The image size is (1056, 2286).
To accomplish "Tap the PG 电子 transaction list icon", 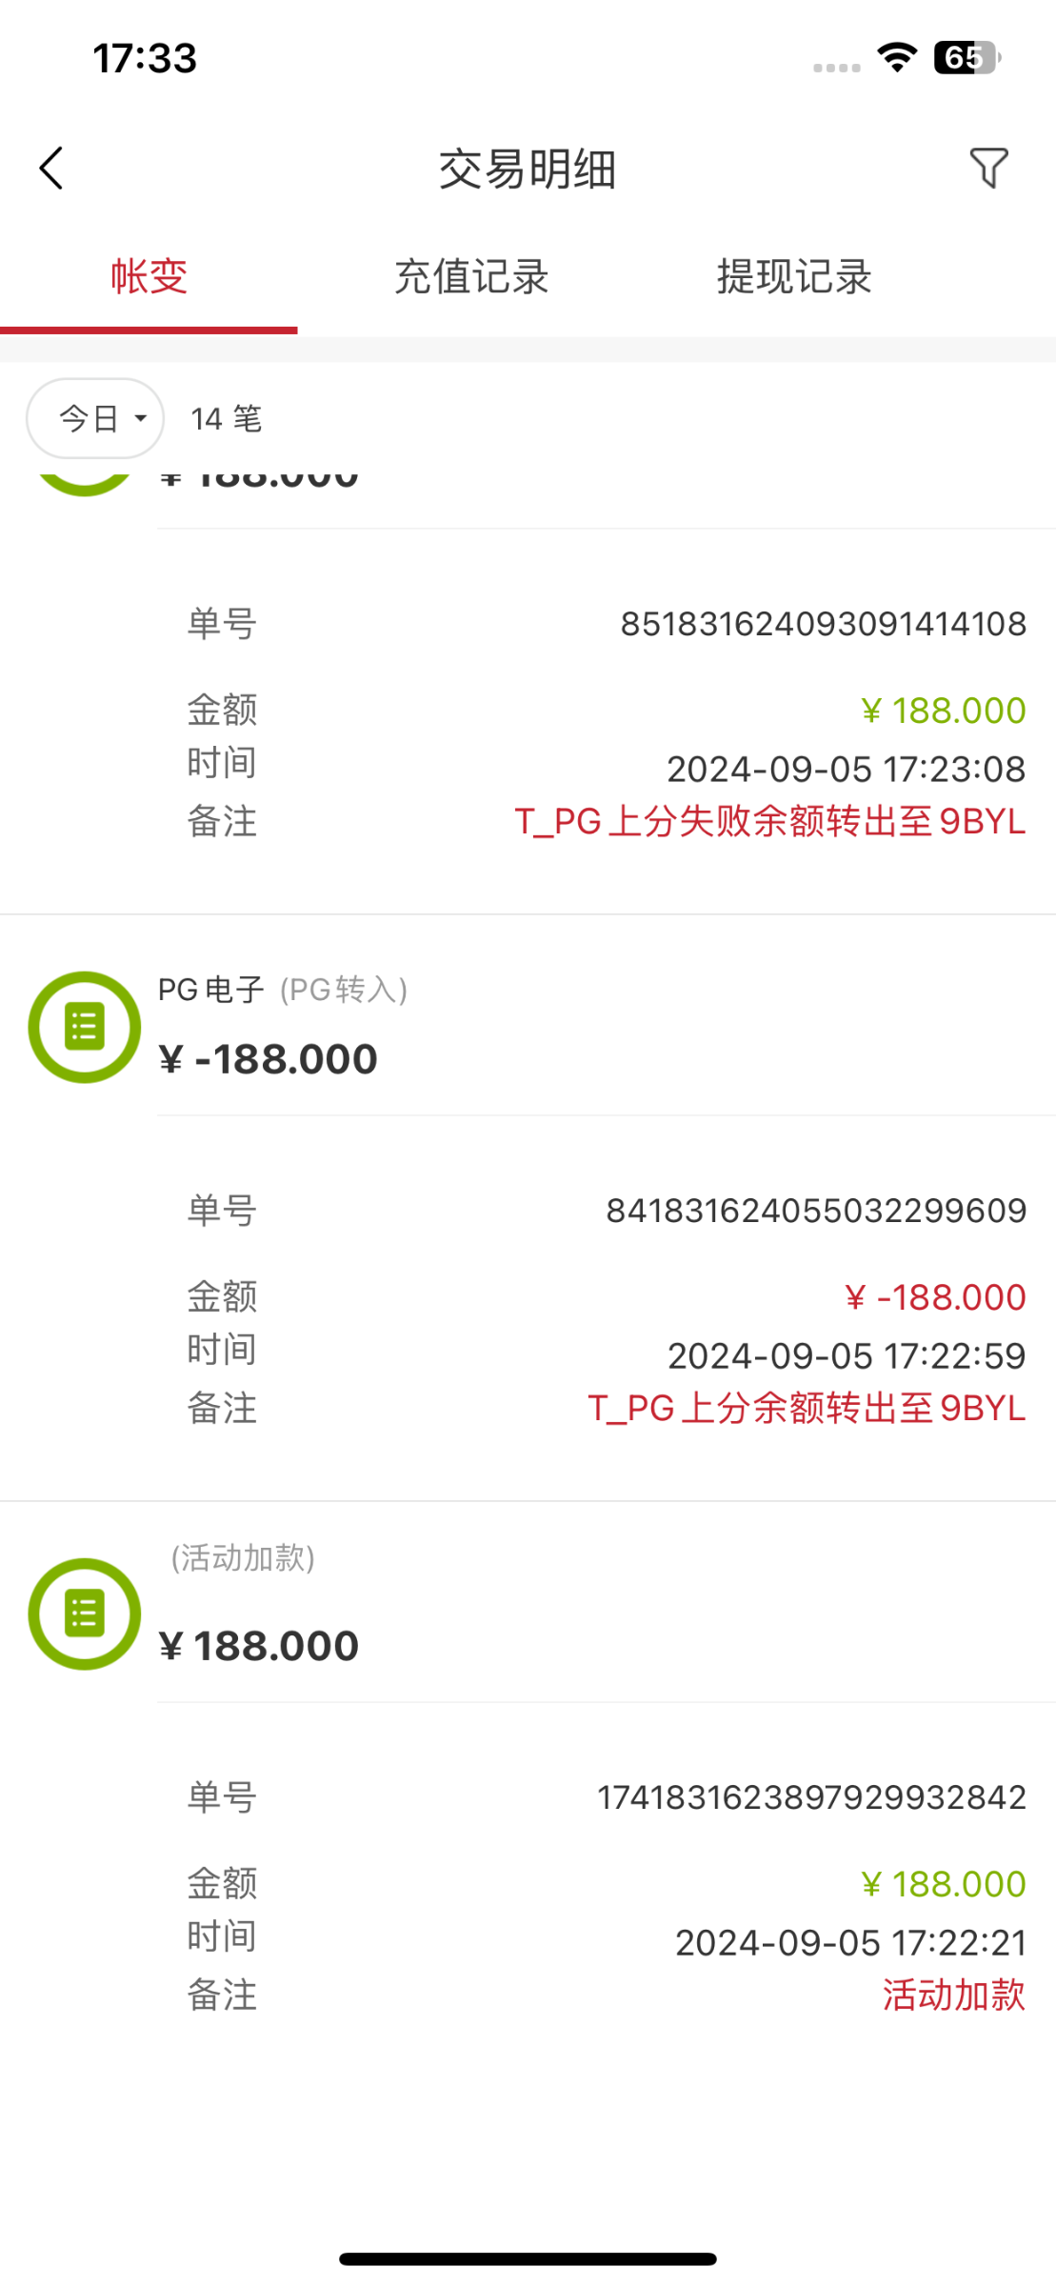I will tap(85, 1027).
